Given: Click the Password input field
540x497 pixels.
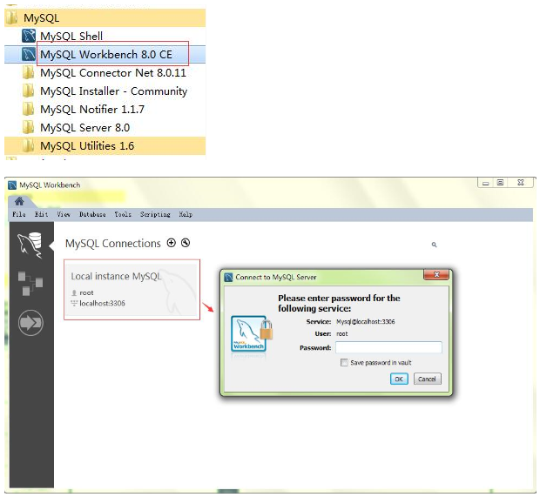Looking at the screenshot, I should (388, 347).
